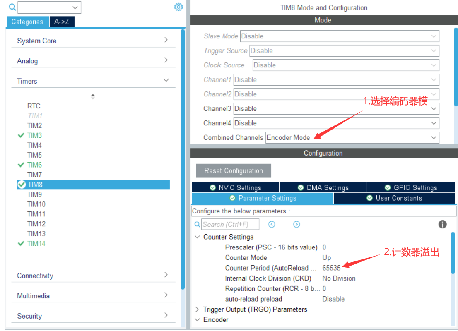
Task: Click the Internal Clock Division value No Division
Action: tap(339, 278)
